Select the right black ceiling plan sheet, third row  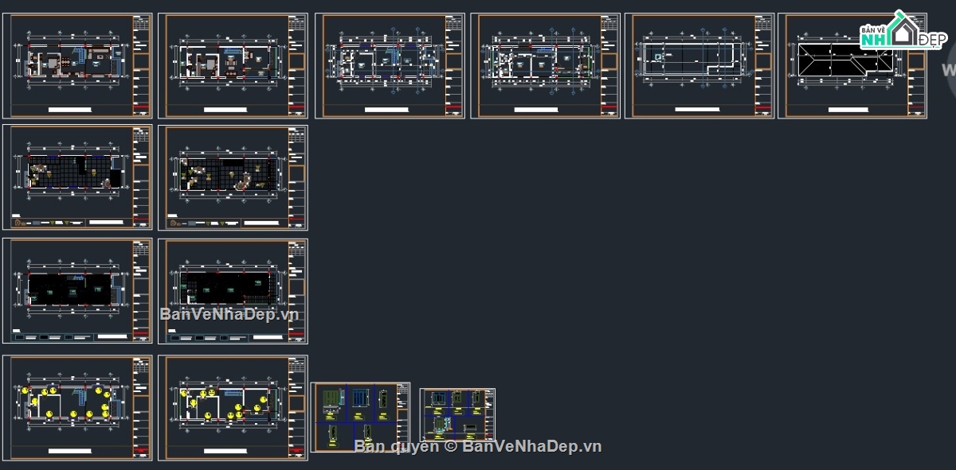pos(233,291)
